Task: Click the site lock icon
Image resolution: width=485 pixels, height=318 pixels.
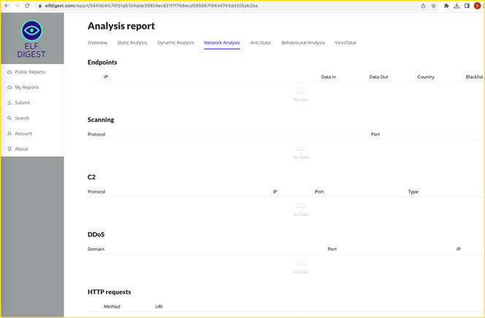Action: coord(40,6)
